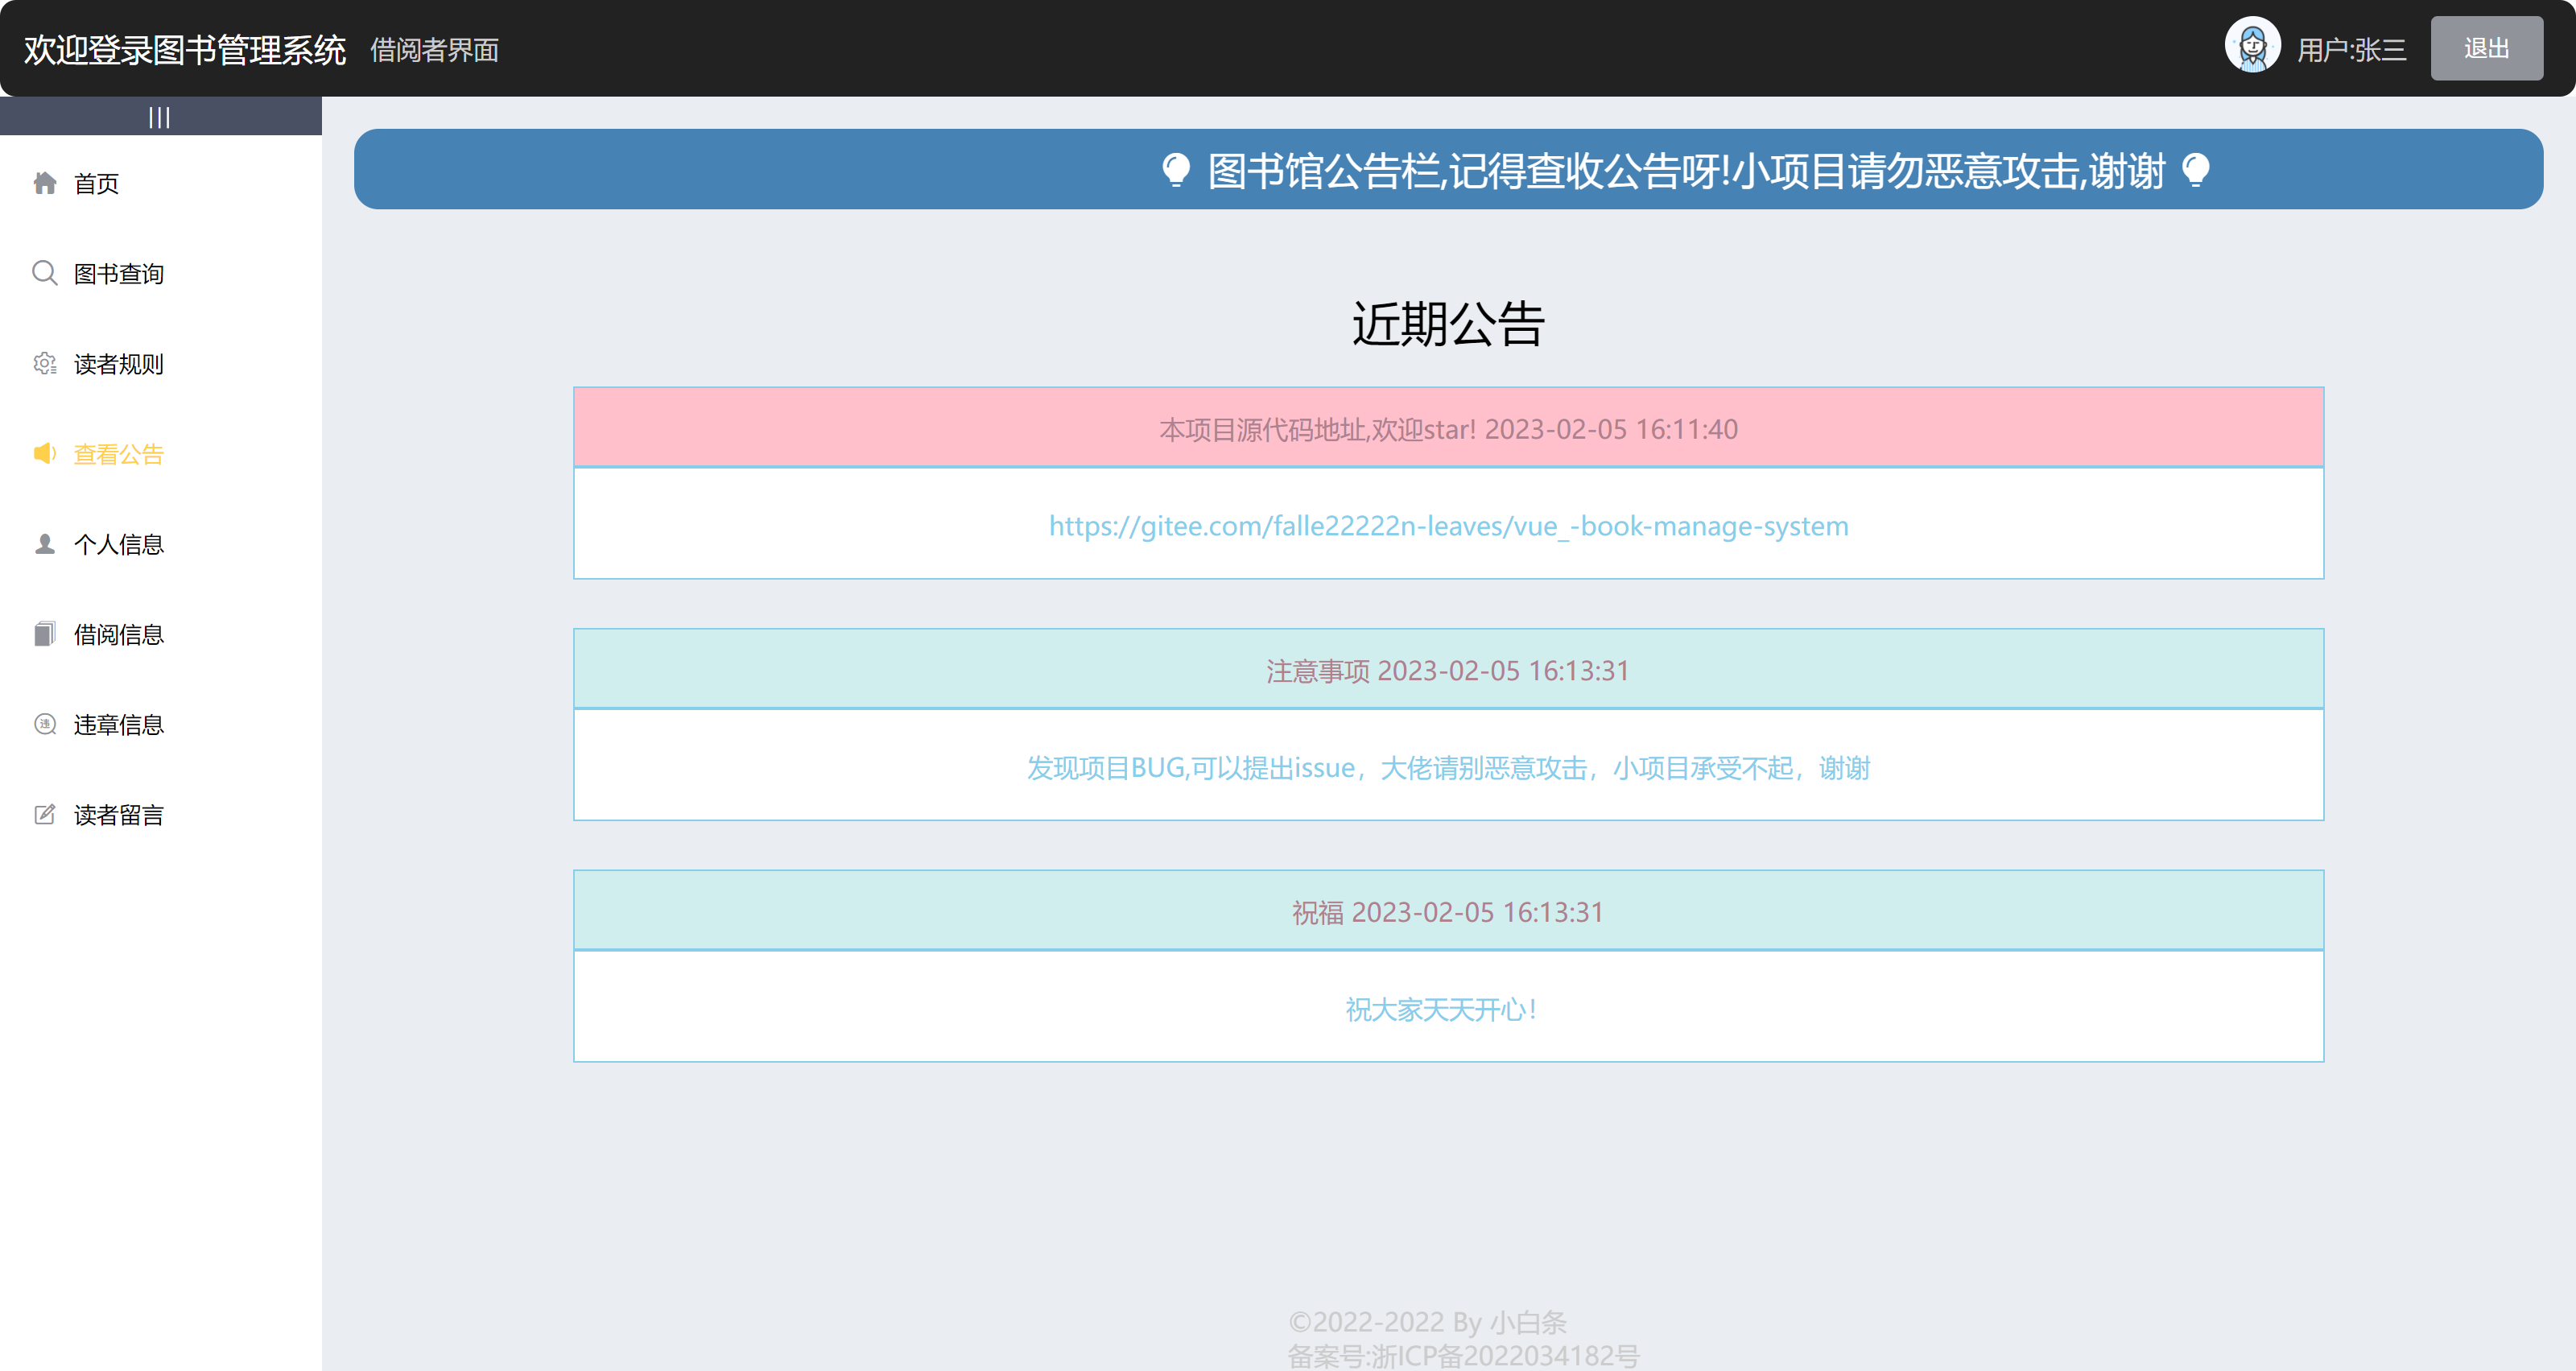This screenshot has width=2576, height=1371.
Task: Click the person icon for 个人信息
Action: pos(45,544)
